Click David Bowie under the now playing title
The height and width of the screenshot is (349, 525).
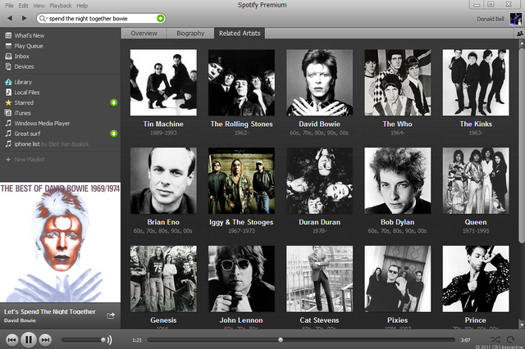point(20,320)
